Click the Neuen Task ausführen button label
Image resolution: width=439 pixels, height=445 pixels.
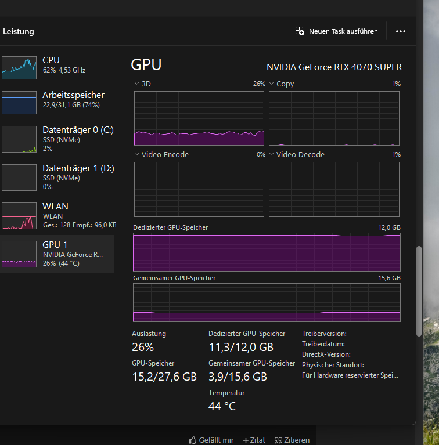(x=343, y=31)
